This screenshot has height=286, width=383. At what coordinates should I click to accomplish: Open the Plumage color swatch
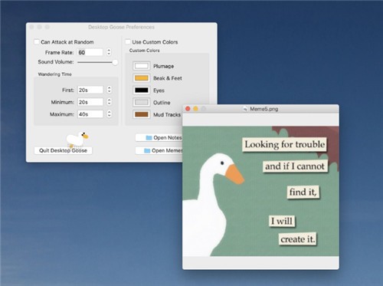(x=142, y=66)
